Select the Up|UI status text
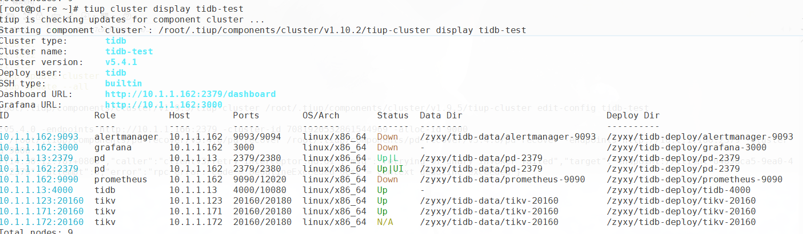 click(x=390, y=168)
